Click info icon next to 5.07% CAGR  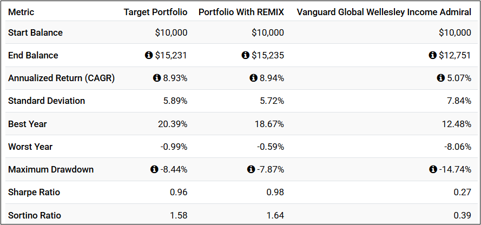(440, 78)
